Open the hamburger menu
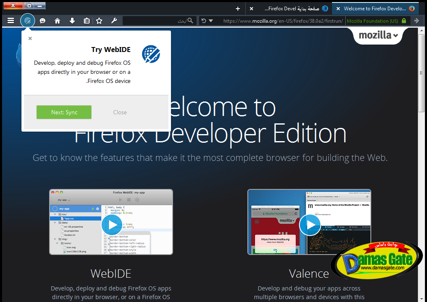 click(x=11, y=21)
